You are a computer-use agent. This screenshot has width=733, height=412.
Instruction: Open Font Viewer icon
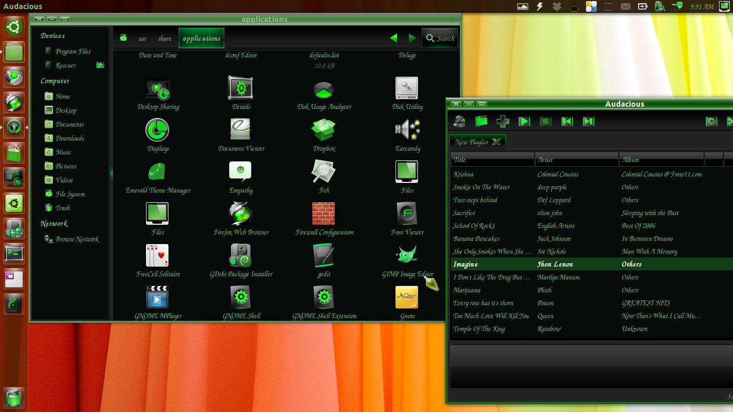(x=407, y=214)
